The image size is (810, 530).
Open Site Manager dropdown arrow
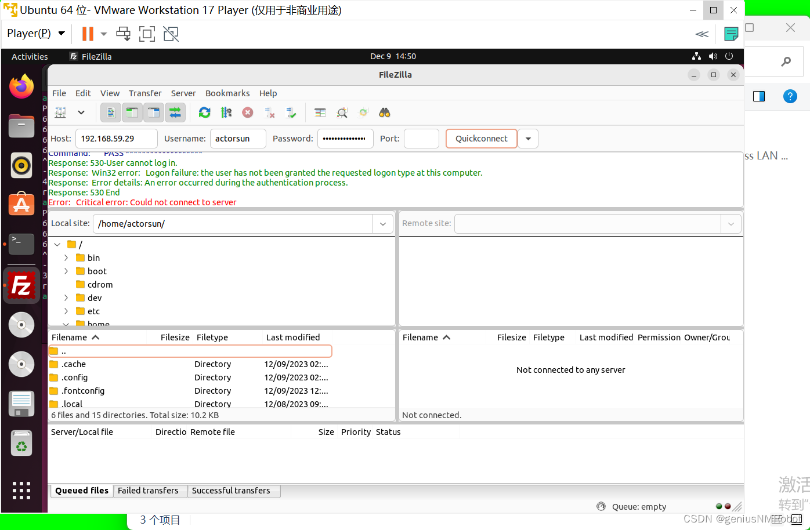81,112
